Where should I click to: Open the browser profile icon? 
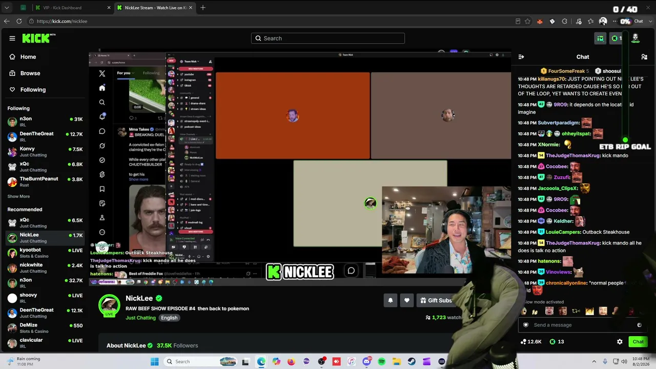(603, 21)
